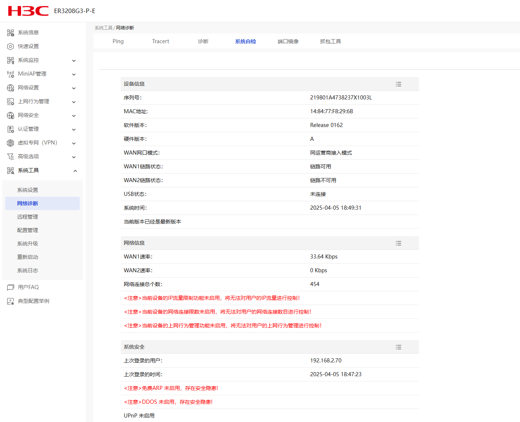Switch to the 抓包工具 tab

point(331,41)
